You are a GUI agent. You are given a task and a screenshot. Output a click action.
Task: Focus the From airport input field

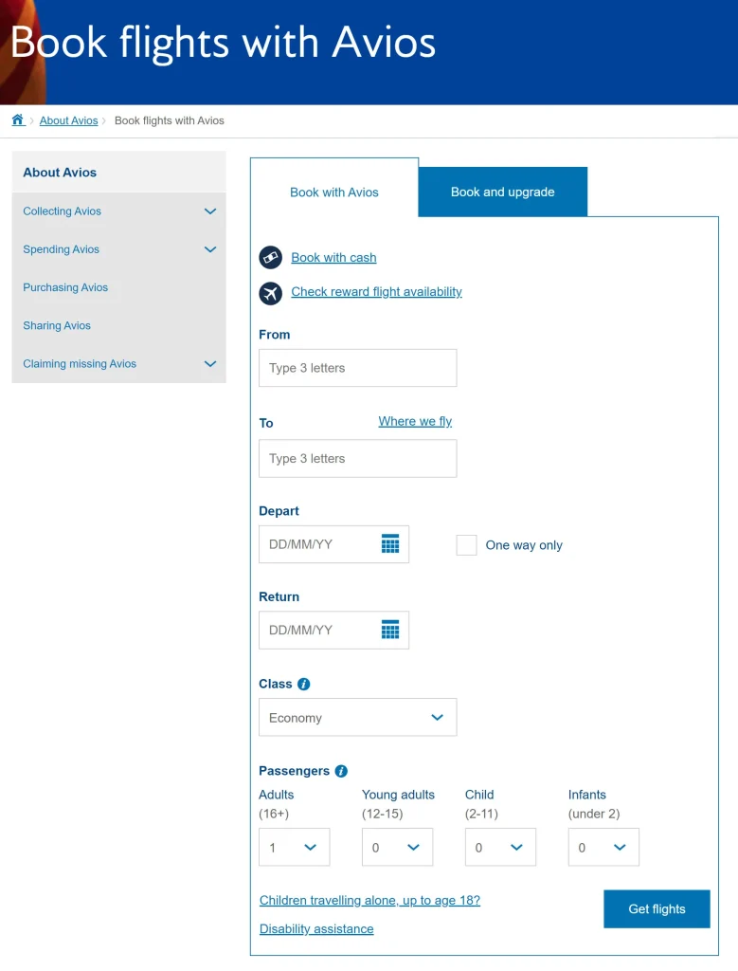pyautogui.click(x=357, y=368)
